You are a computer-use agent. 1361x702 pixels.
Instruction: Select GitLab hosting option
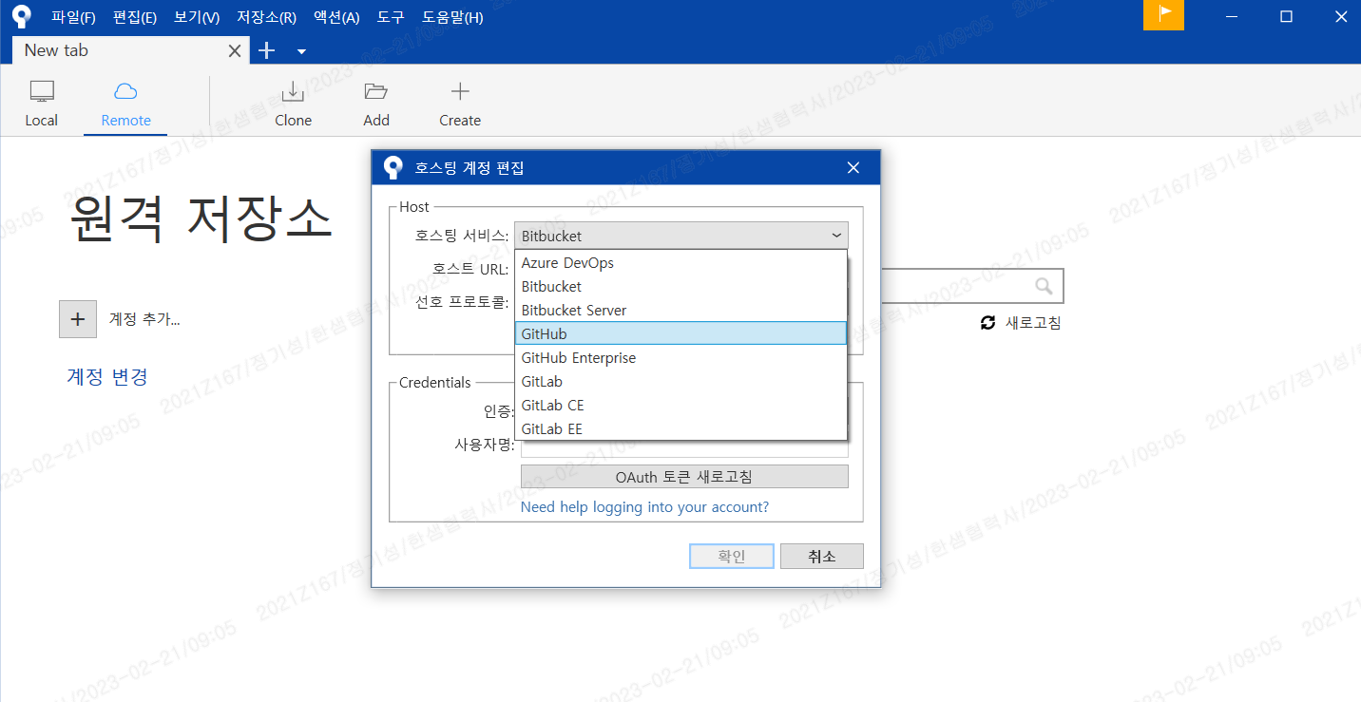point(680,382)
